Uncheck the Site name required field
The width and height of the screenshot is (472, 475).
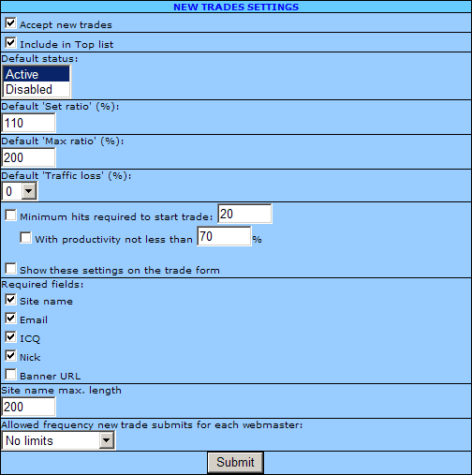(10, 300)
